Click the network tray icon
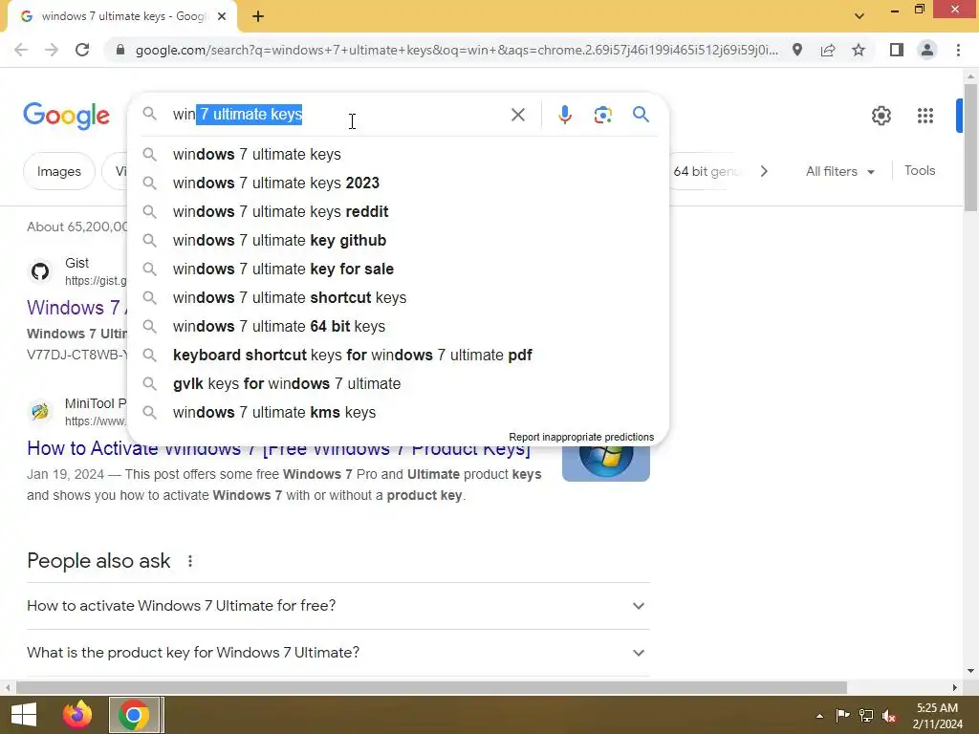The image size is (979, 734). (x=866, y=715)
